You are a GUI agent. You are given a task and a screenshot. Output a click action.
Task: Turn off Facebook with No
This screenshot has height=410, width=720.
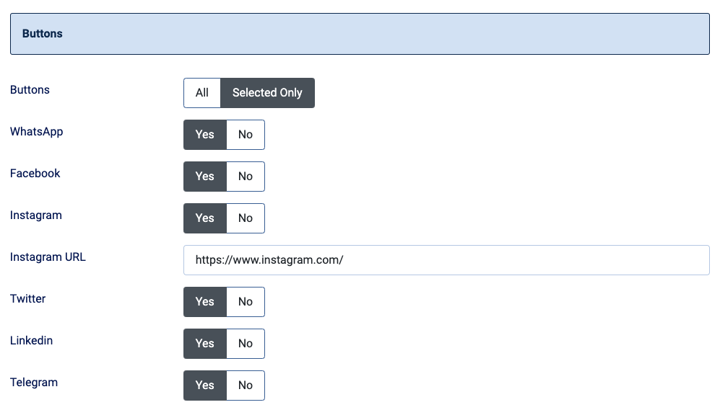(246, 177)
